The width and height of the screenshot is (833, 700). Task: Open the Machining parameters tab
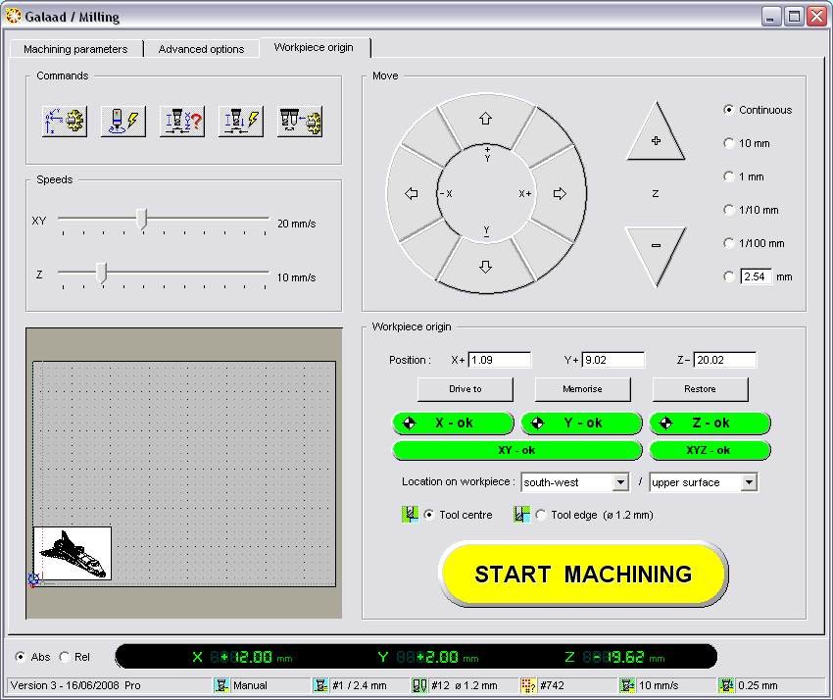(75, 49)
